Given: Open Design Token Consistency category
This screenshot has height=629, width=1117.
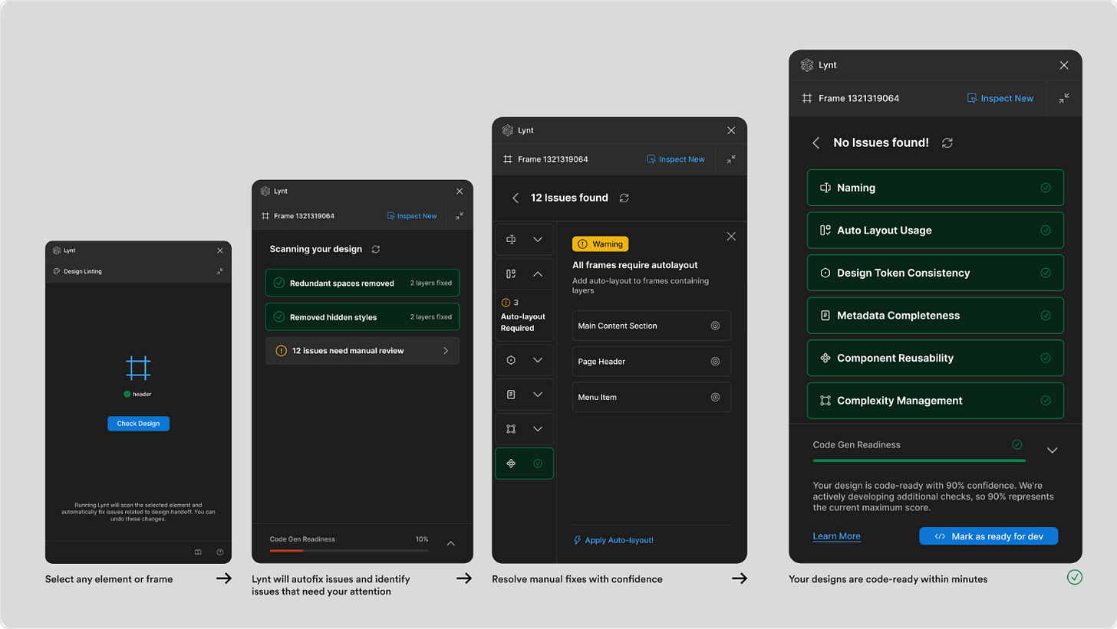Looking at the screenshot, I should 935,273.
